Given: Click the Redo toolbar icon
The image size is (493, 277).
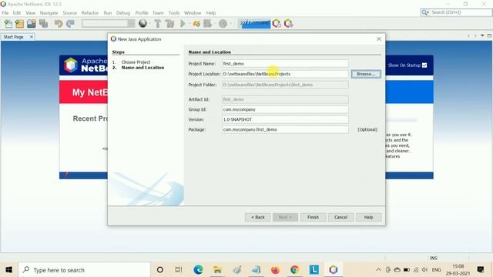Looking at the screenshot, I should 70,24.
